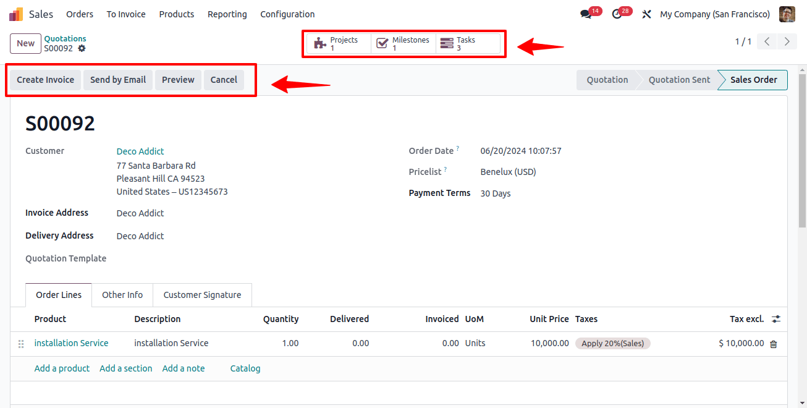Viewport: 807px width, 408px height.
Task: Click the Quantity column header
Action: pyautogui.click(x=281, y=319)
